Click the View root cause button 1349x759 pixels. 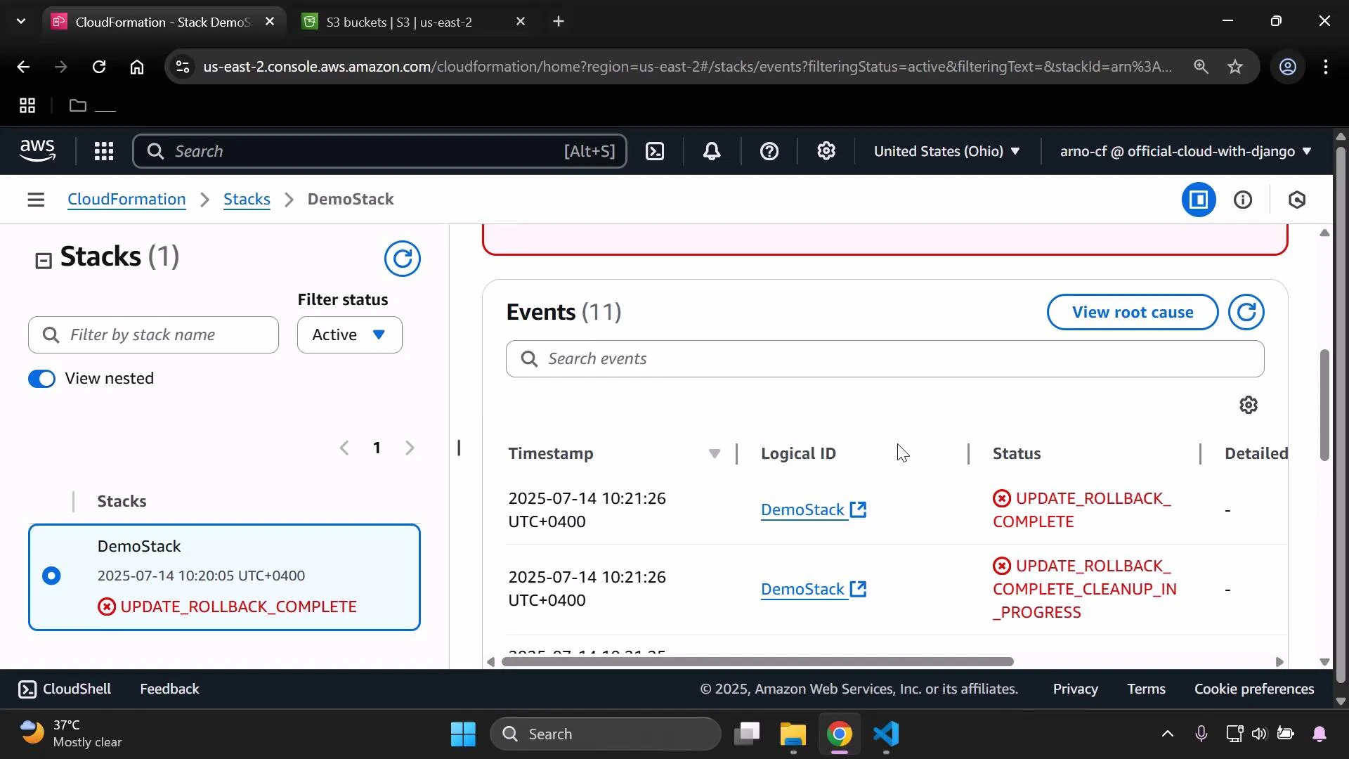click(1132, 311)
